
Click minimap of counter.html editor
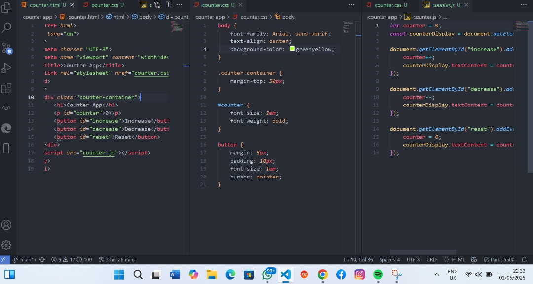tap(177, 27)
